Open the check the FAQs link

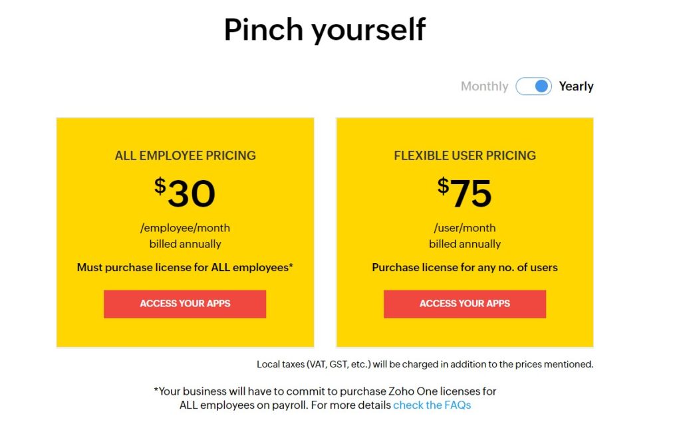[x=432, y=405]
